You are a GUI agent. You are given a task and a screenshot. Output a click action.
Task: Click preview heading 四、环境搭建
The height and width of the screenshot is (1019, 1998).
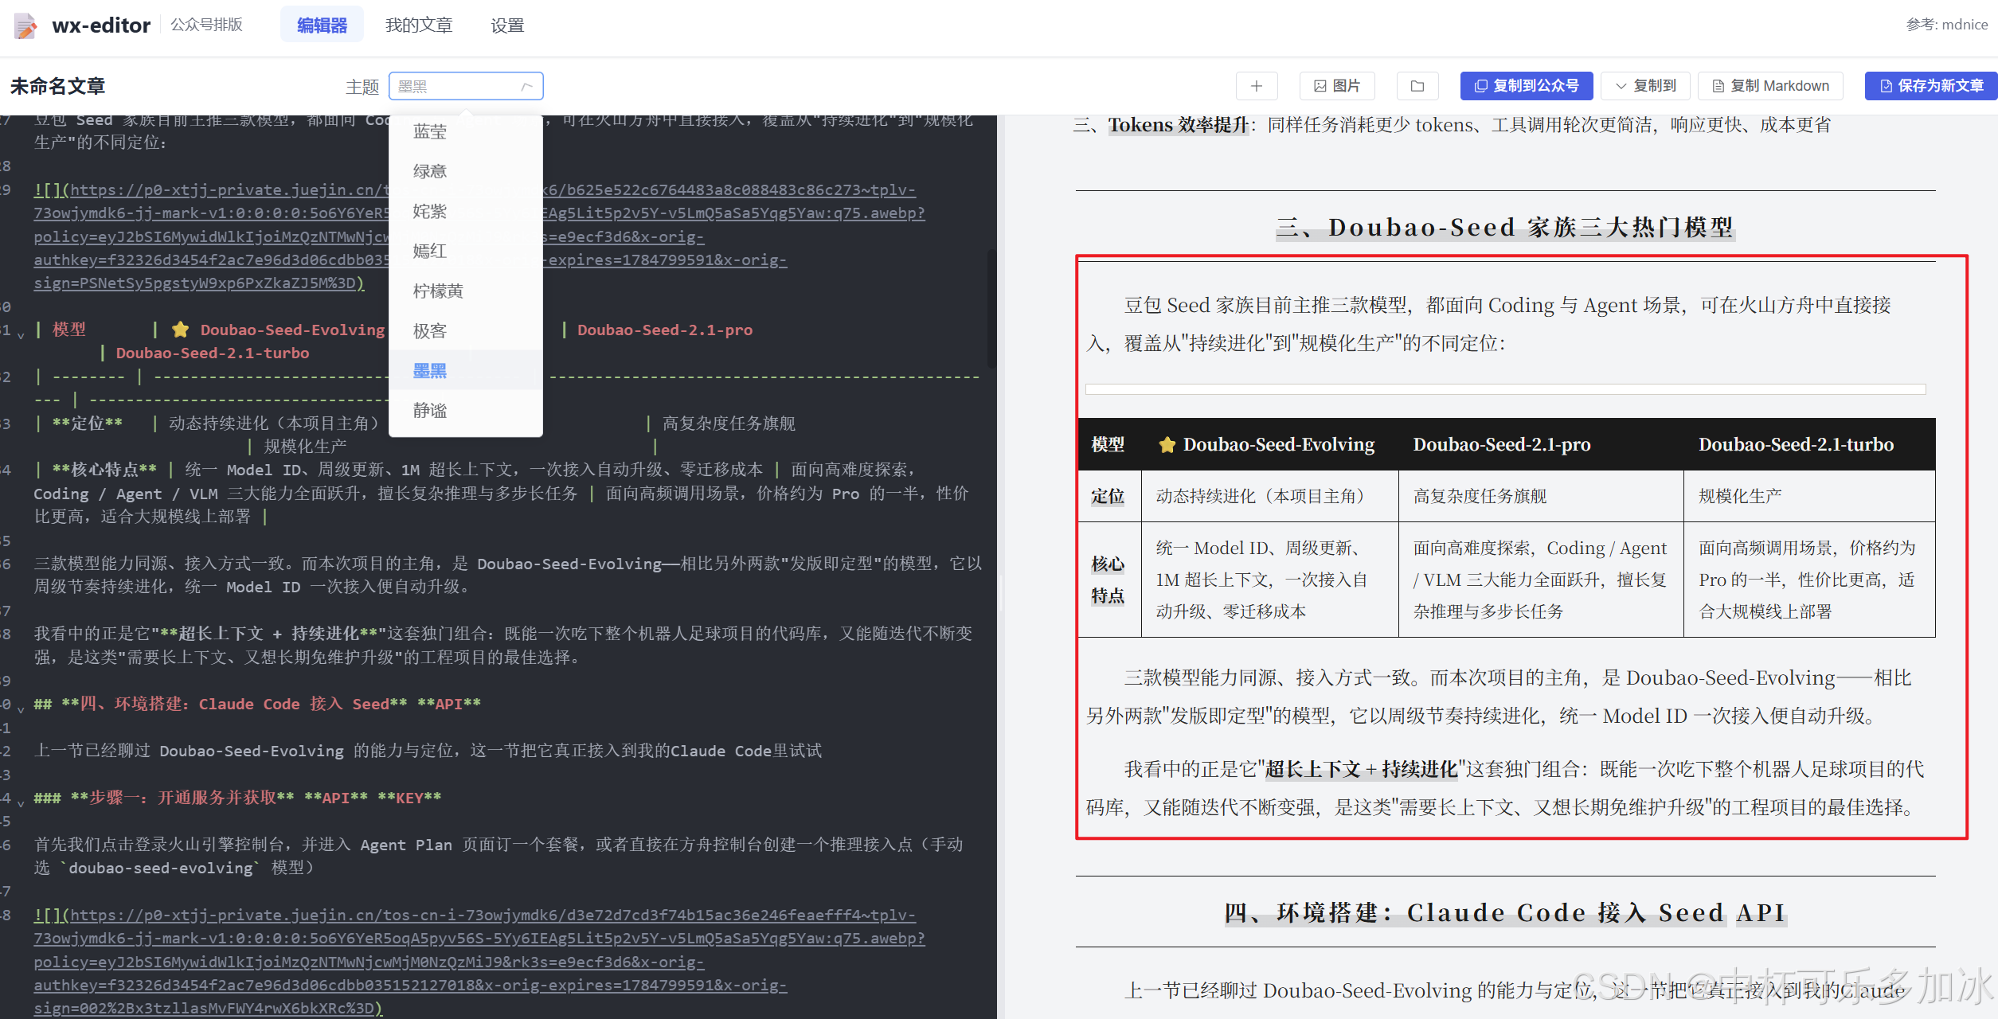[x=1505, y=912]
